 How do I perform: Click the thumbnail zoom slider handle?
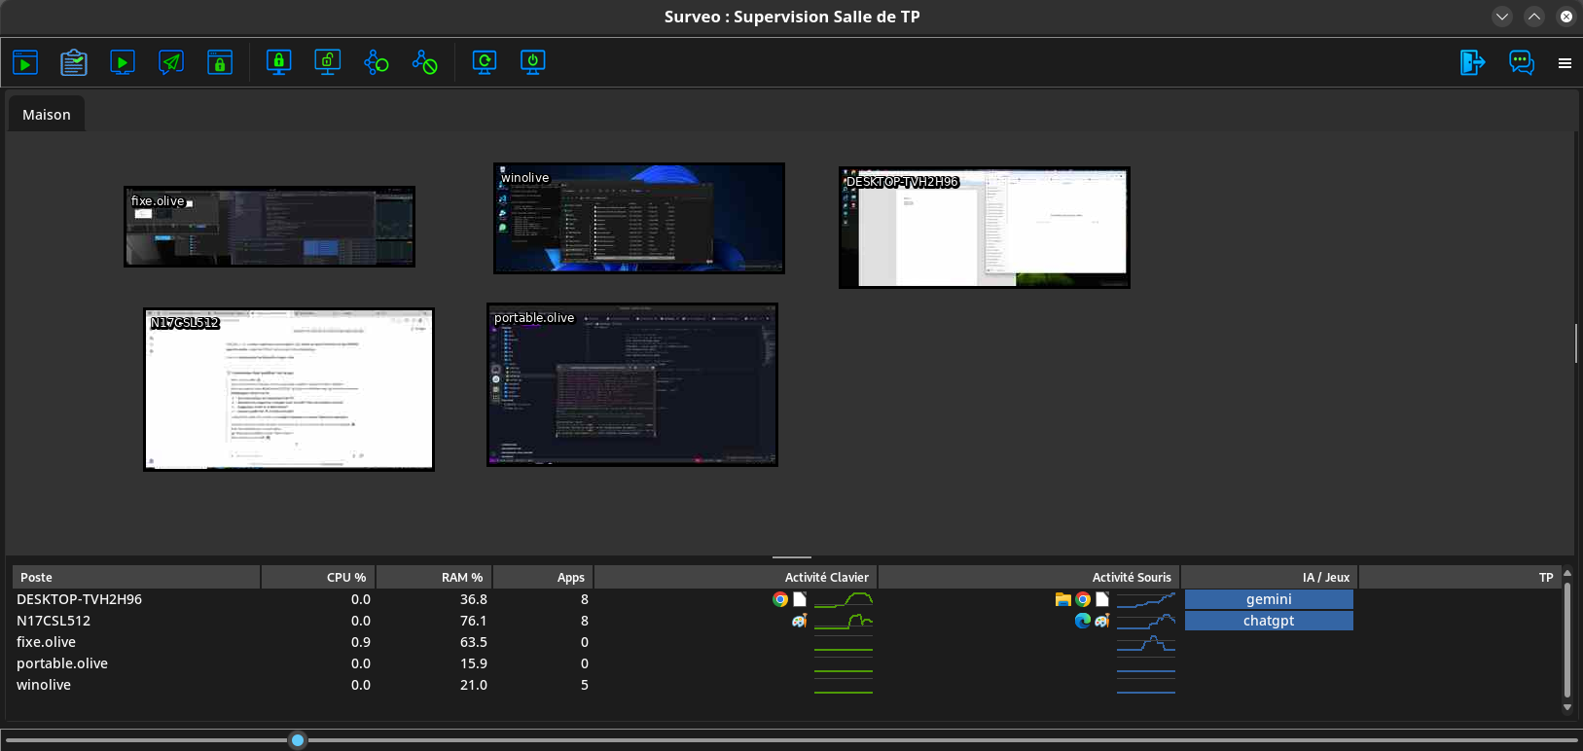298,740
